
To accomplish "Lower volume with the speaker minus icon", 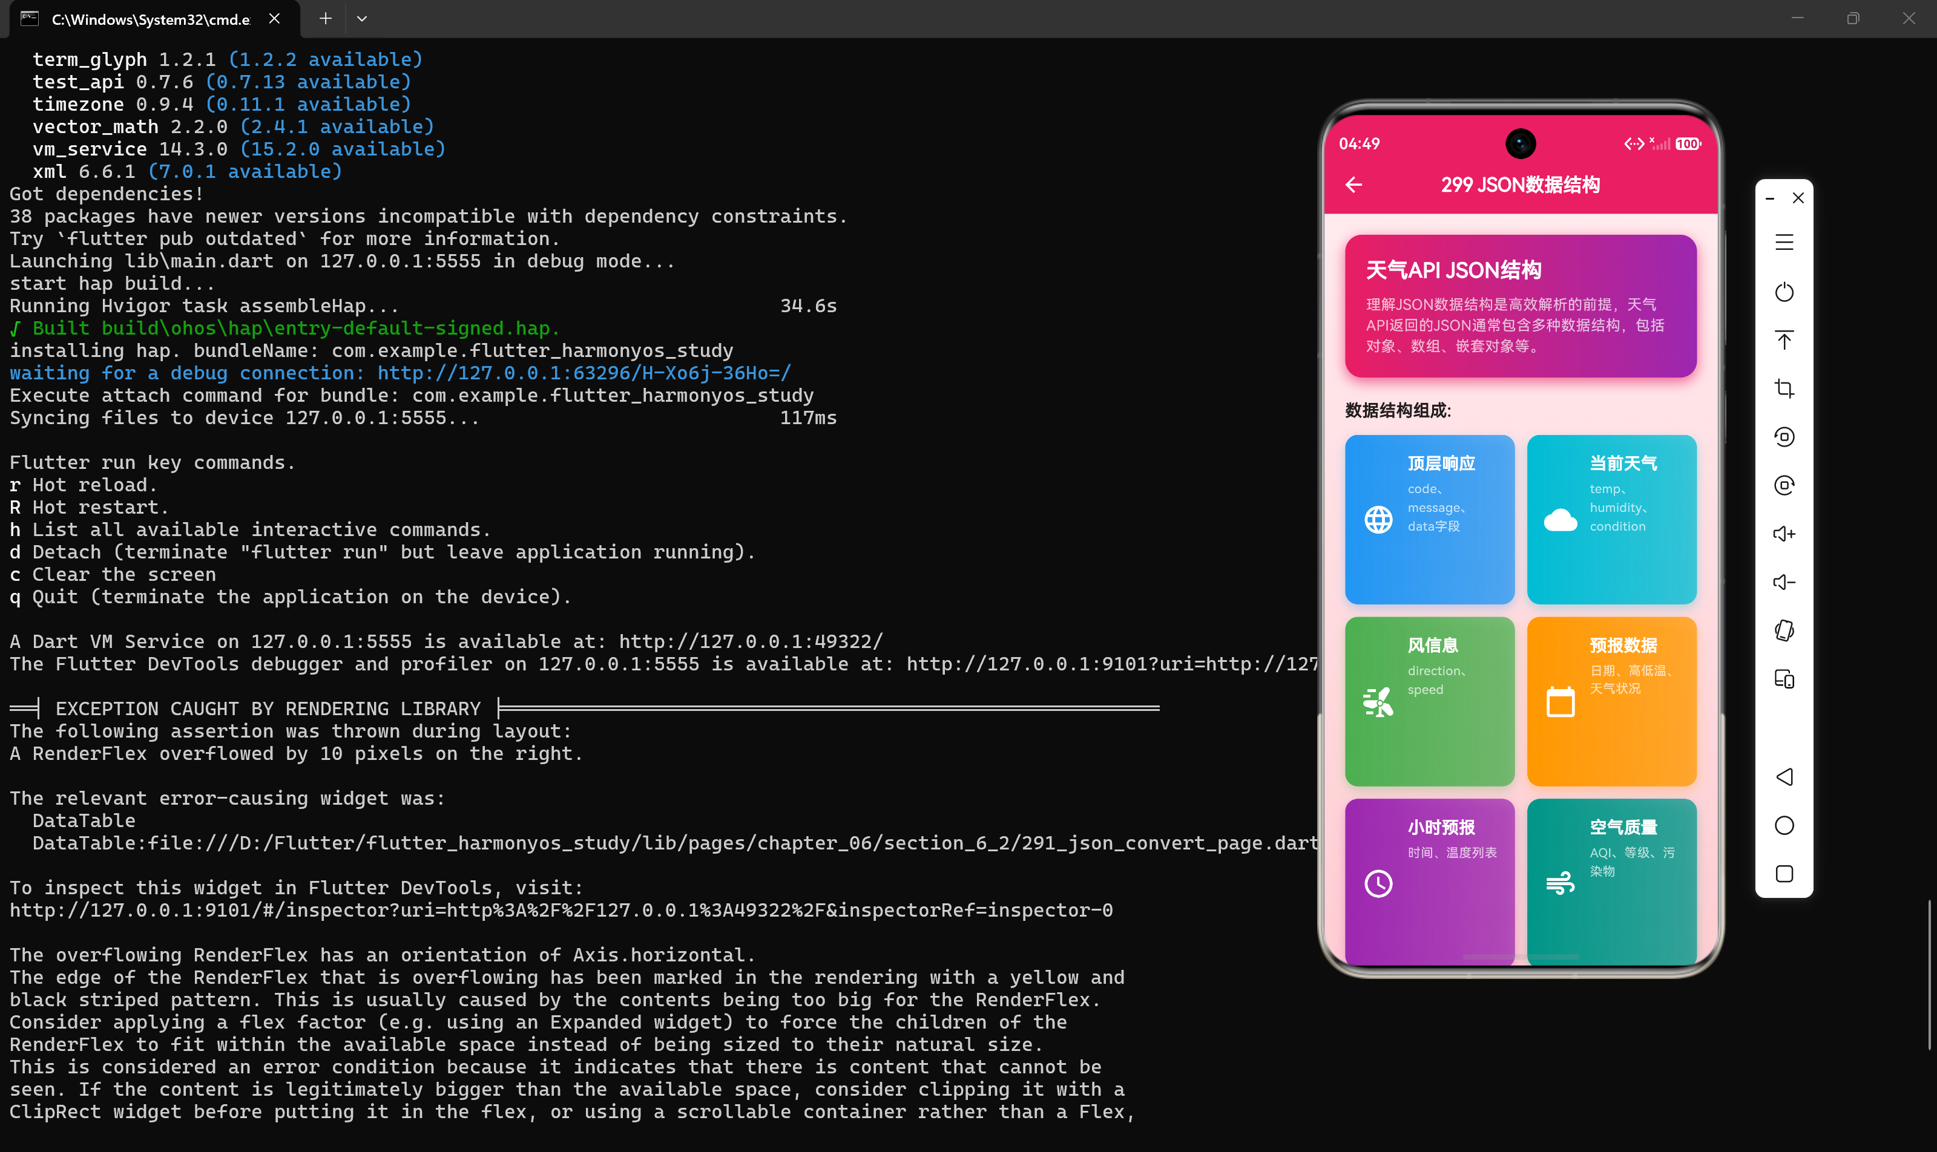I will pos(1784,582).
